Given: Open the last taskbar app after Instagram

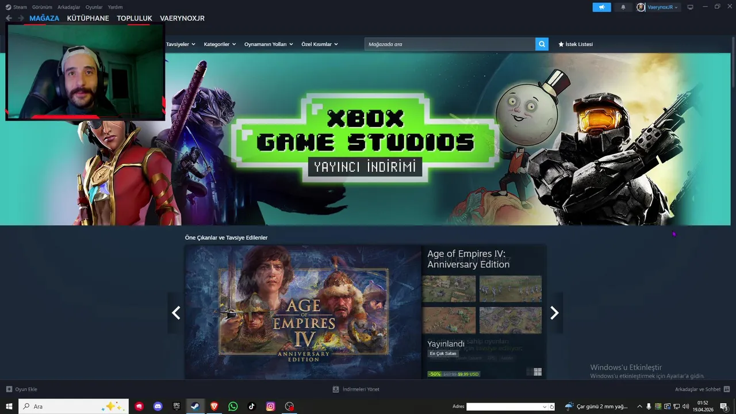Looking at the screenshot, I should point(289,407).
